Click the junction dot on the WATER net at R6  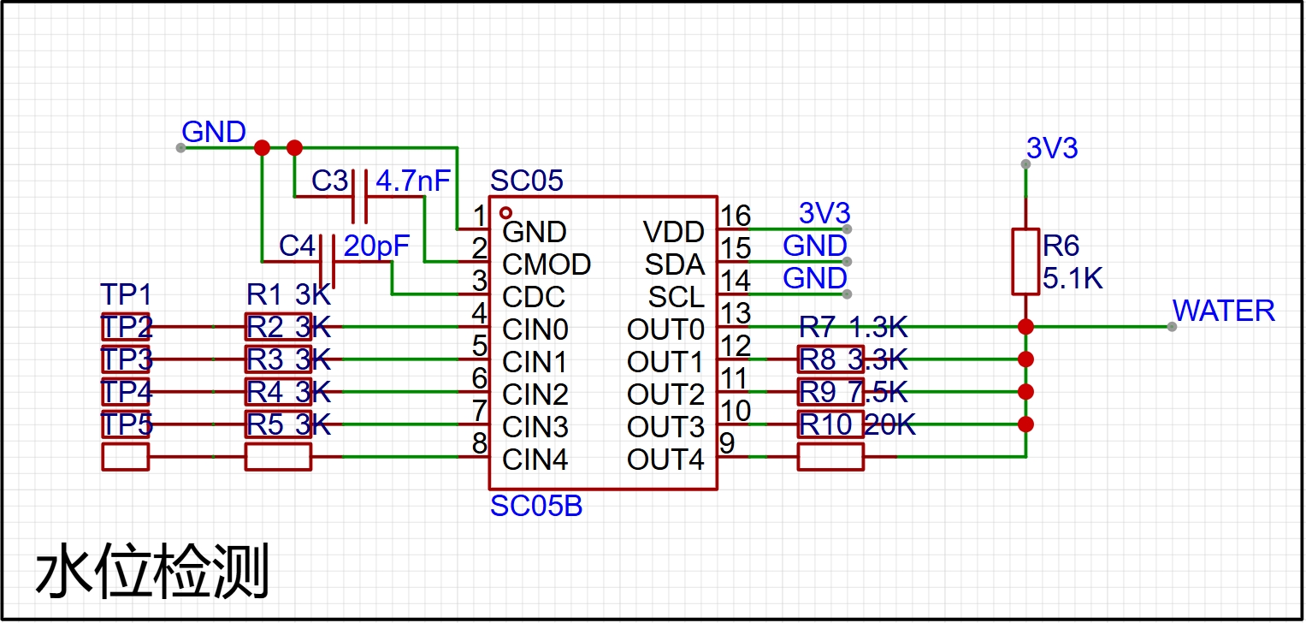pos(1025,327)
